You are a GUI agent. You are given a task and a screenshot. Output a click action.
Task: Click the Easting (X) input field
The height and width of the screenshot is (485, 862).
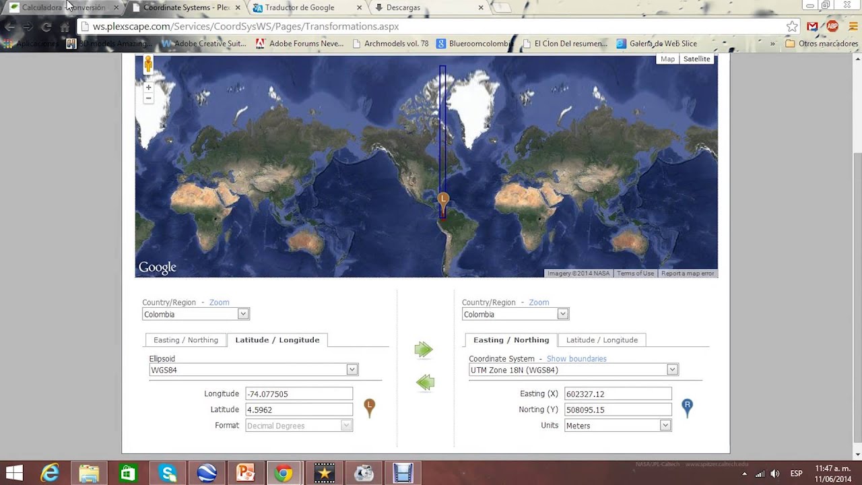[x=618, y=394]
